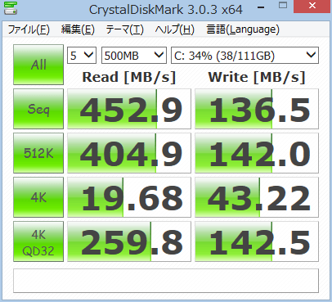Open the 編集(E) menu
Viewport: 332px width, 302px height.
[78, 29]
